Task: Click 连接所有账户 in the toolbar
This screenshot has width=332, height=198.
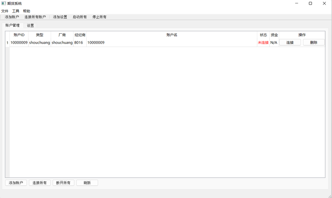Action: [35, 17]
